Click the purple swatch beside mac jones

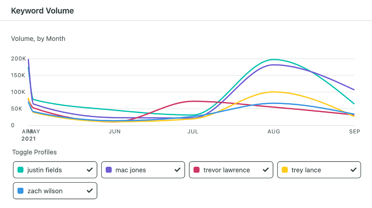(x=109, y=170)
